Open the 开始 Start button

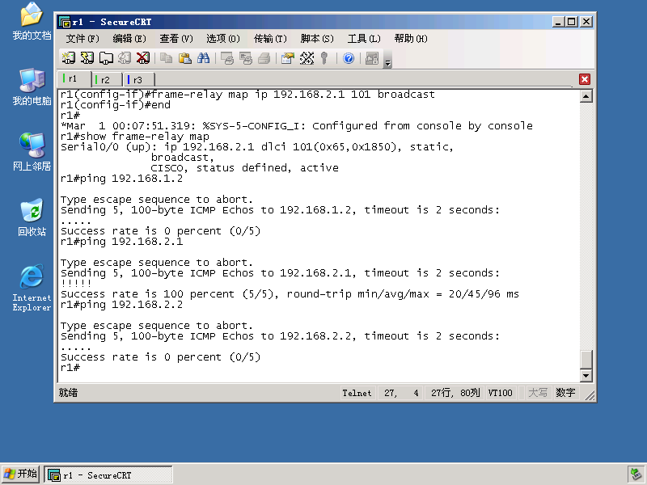[21, 474]
